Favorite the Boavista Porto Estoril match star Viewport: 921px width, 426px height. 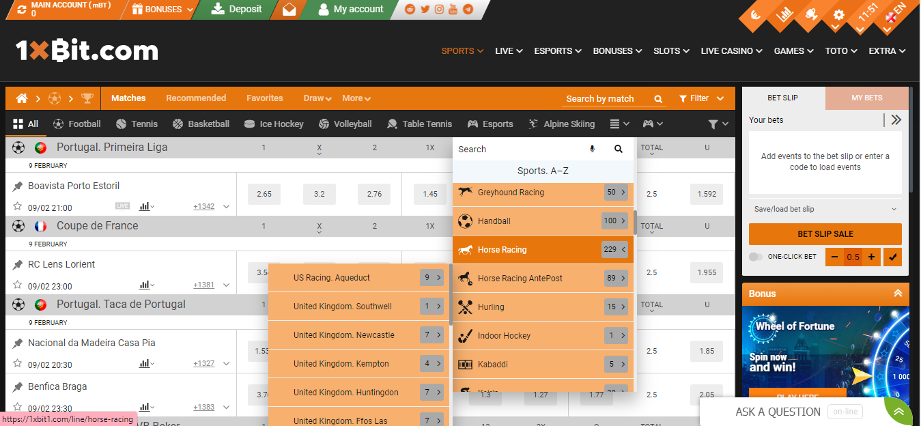pos(16,207)
